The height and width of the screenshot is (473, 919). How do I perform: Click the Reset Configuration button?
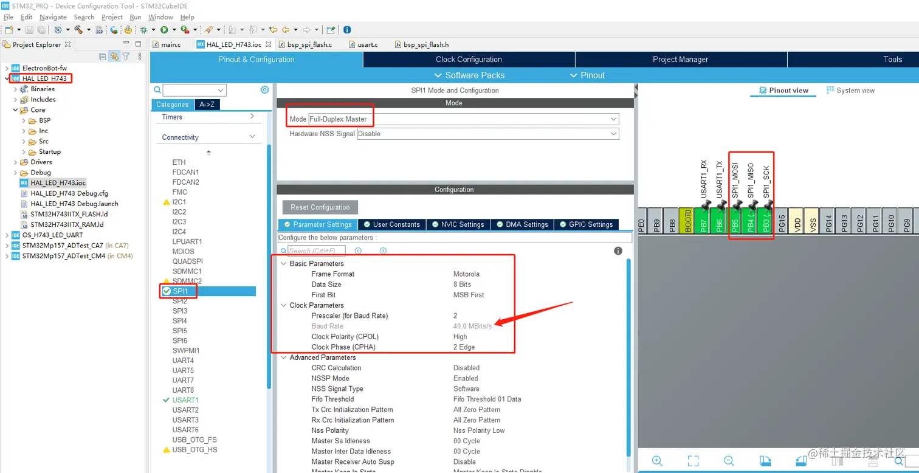tap(320, 207)
